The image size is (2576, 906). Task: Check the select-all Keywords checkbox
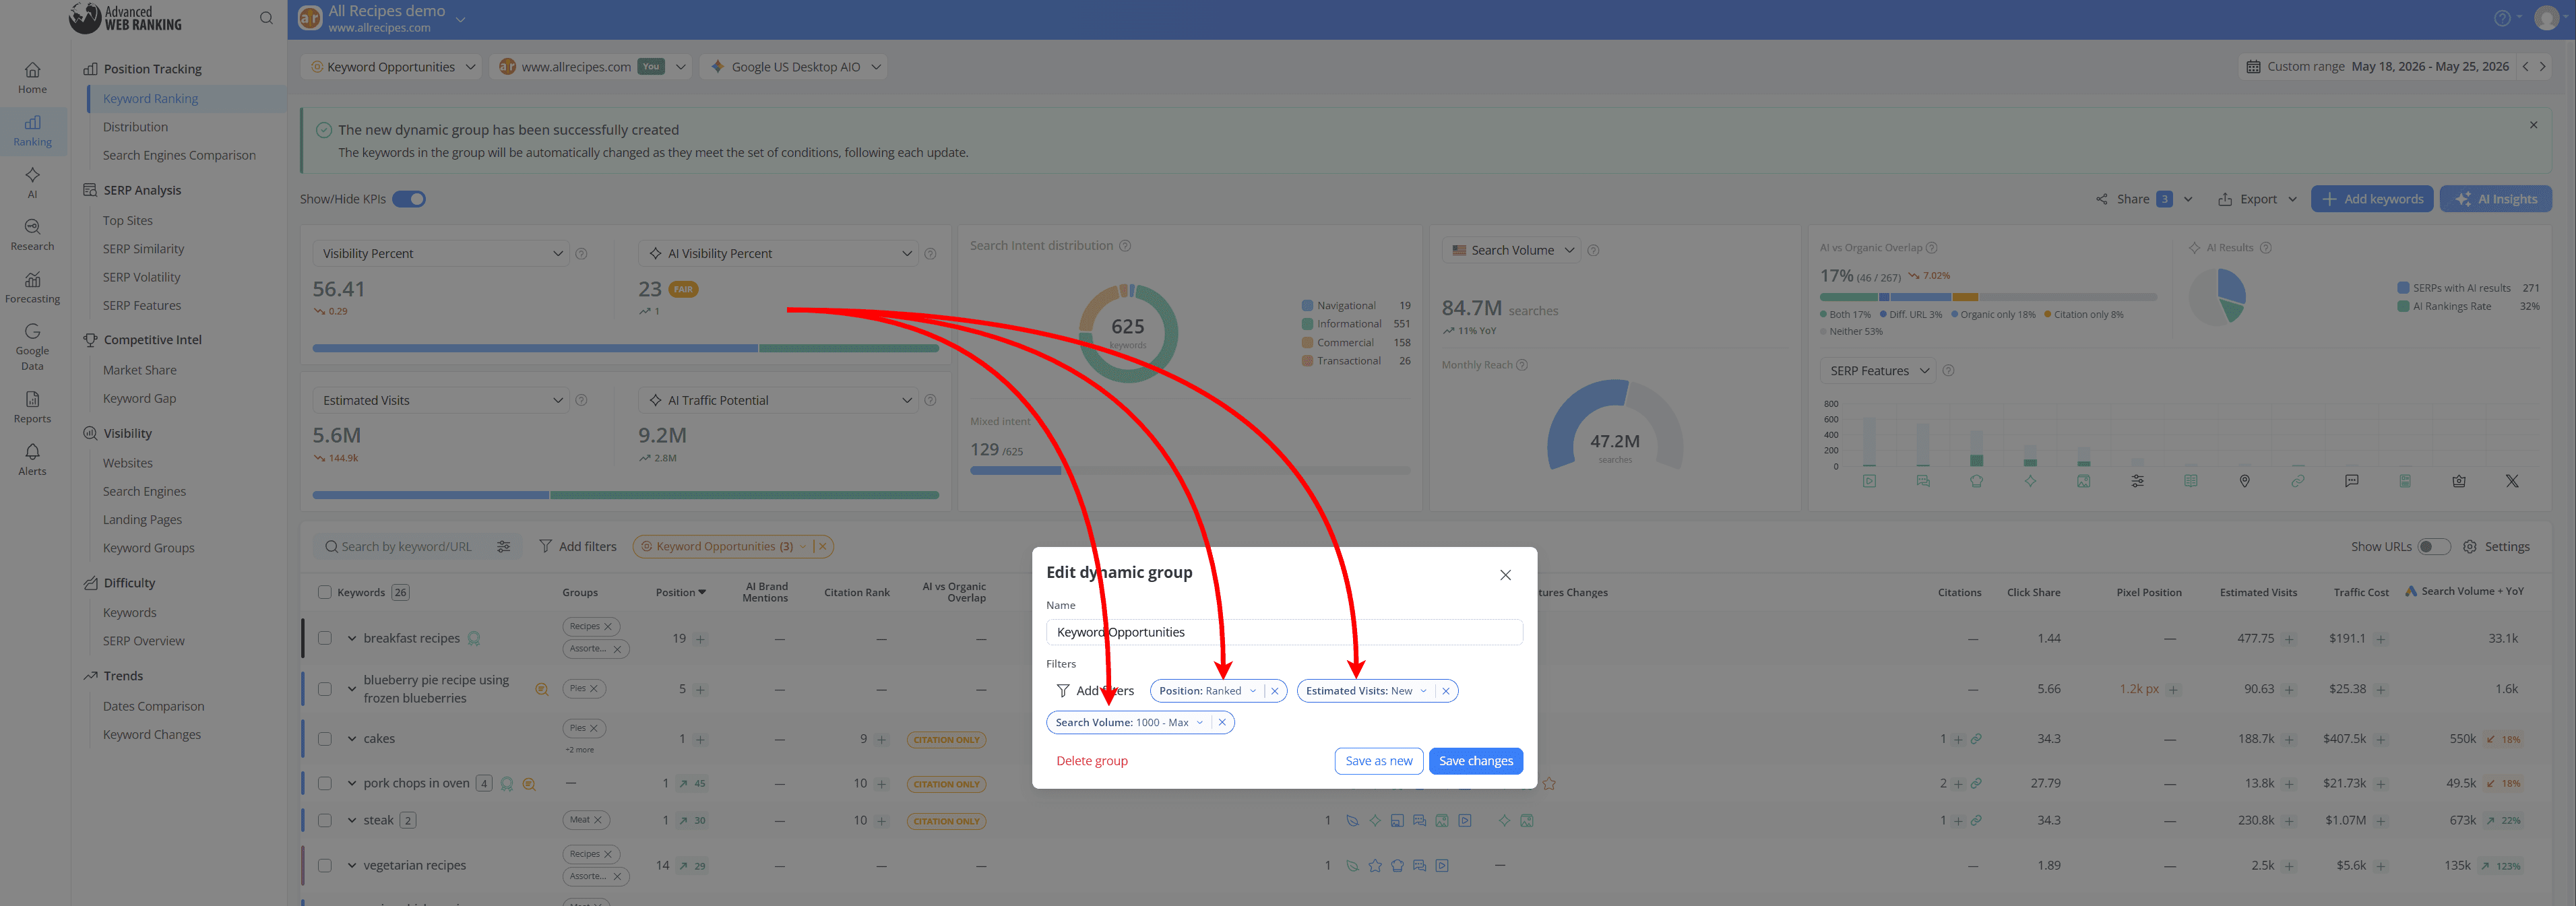click(x=324, y=592)
